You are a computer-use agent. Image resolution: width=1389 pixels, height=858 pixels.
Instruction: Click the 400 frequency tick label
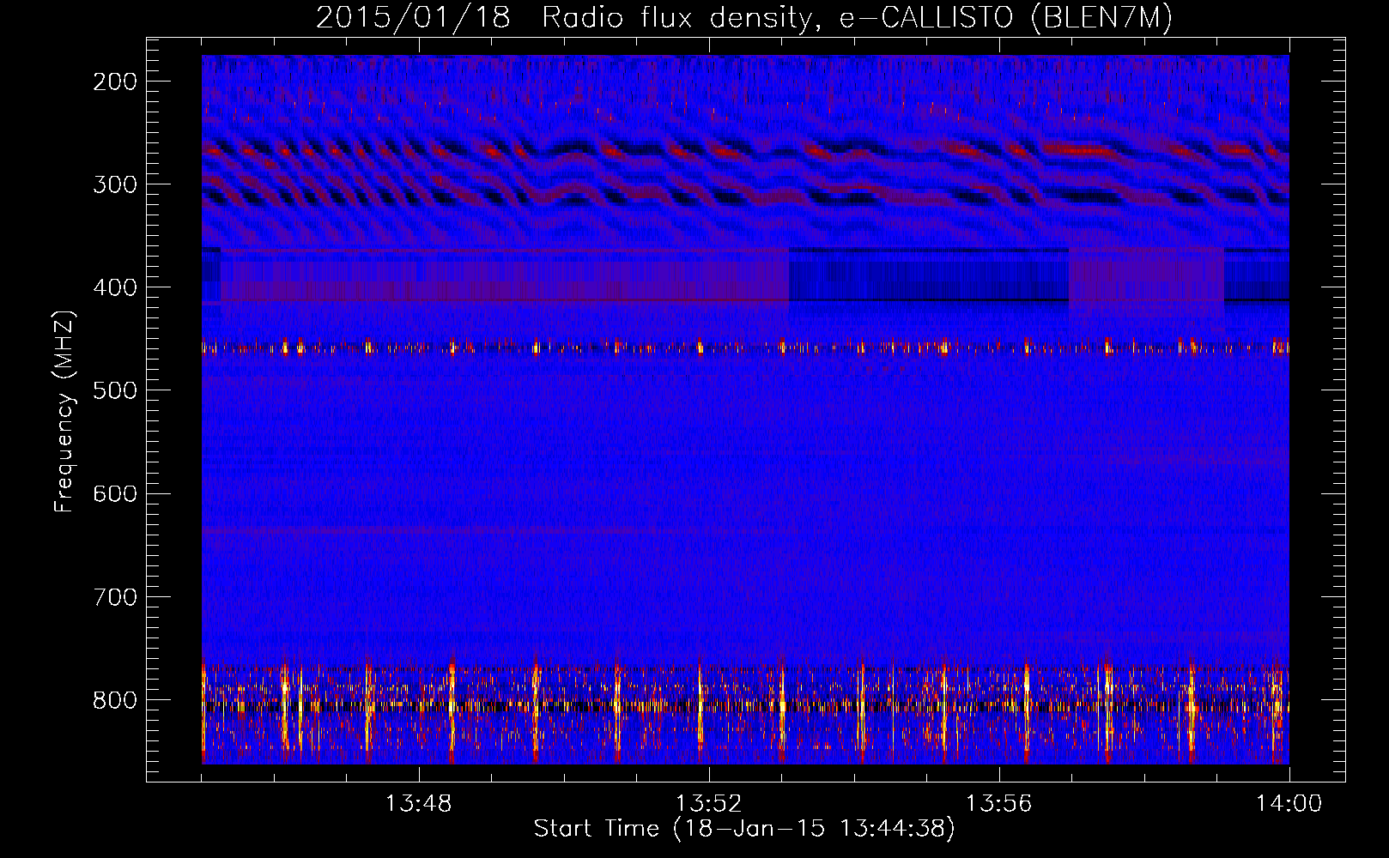(x=115, y=287)
